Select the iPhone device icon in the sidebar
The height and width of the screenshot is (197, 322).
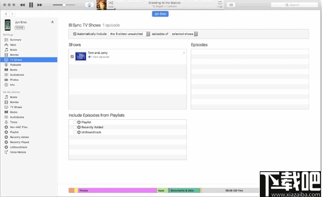click(7, 25)
